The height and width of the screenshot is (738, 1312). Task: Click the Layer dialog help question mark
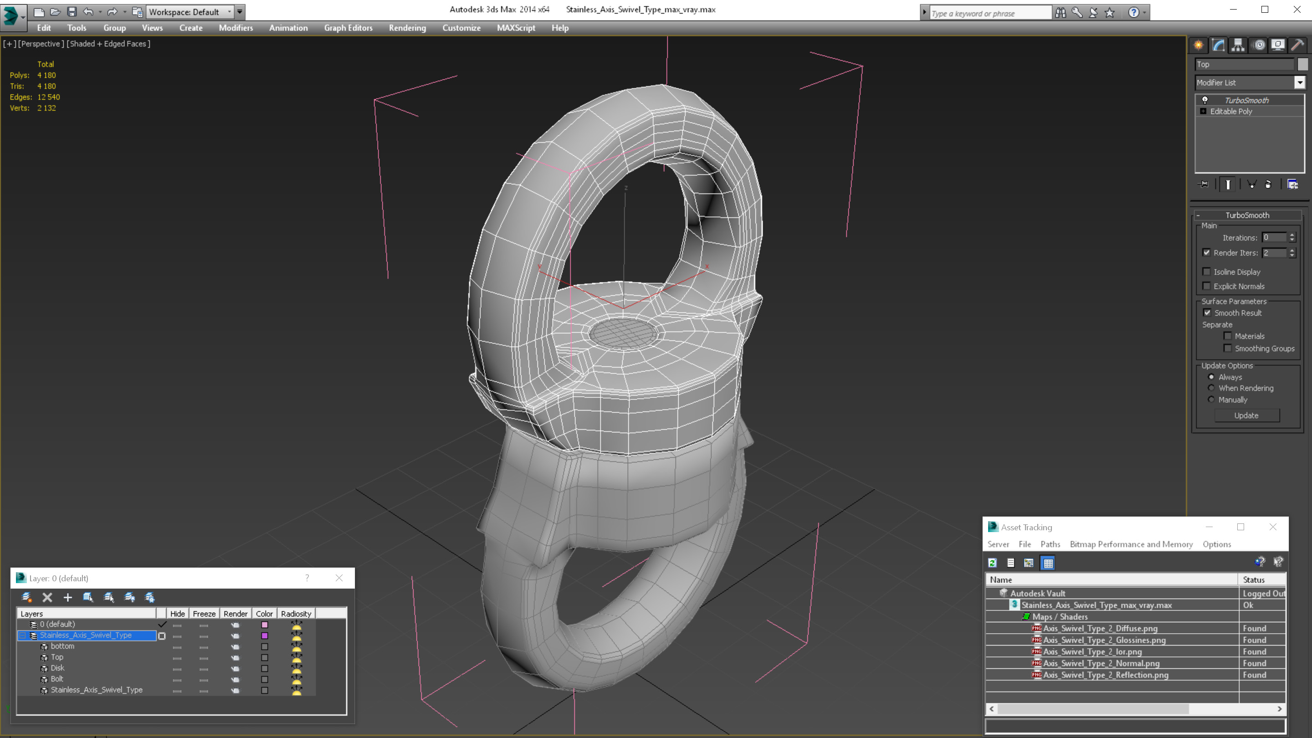[x=307, y=578]
